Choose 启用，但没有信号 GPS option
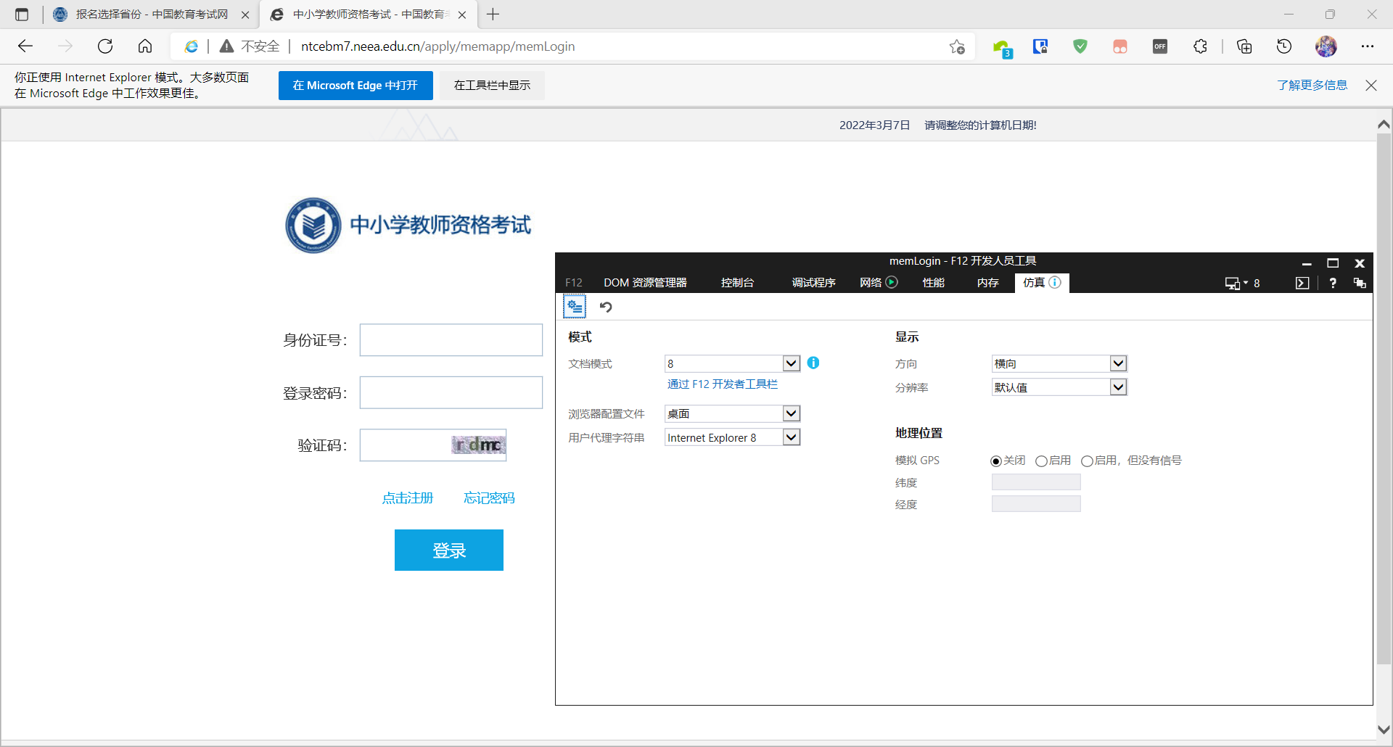 [1087, 461]
